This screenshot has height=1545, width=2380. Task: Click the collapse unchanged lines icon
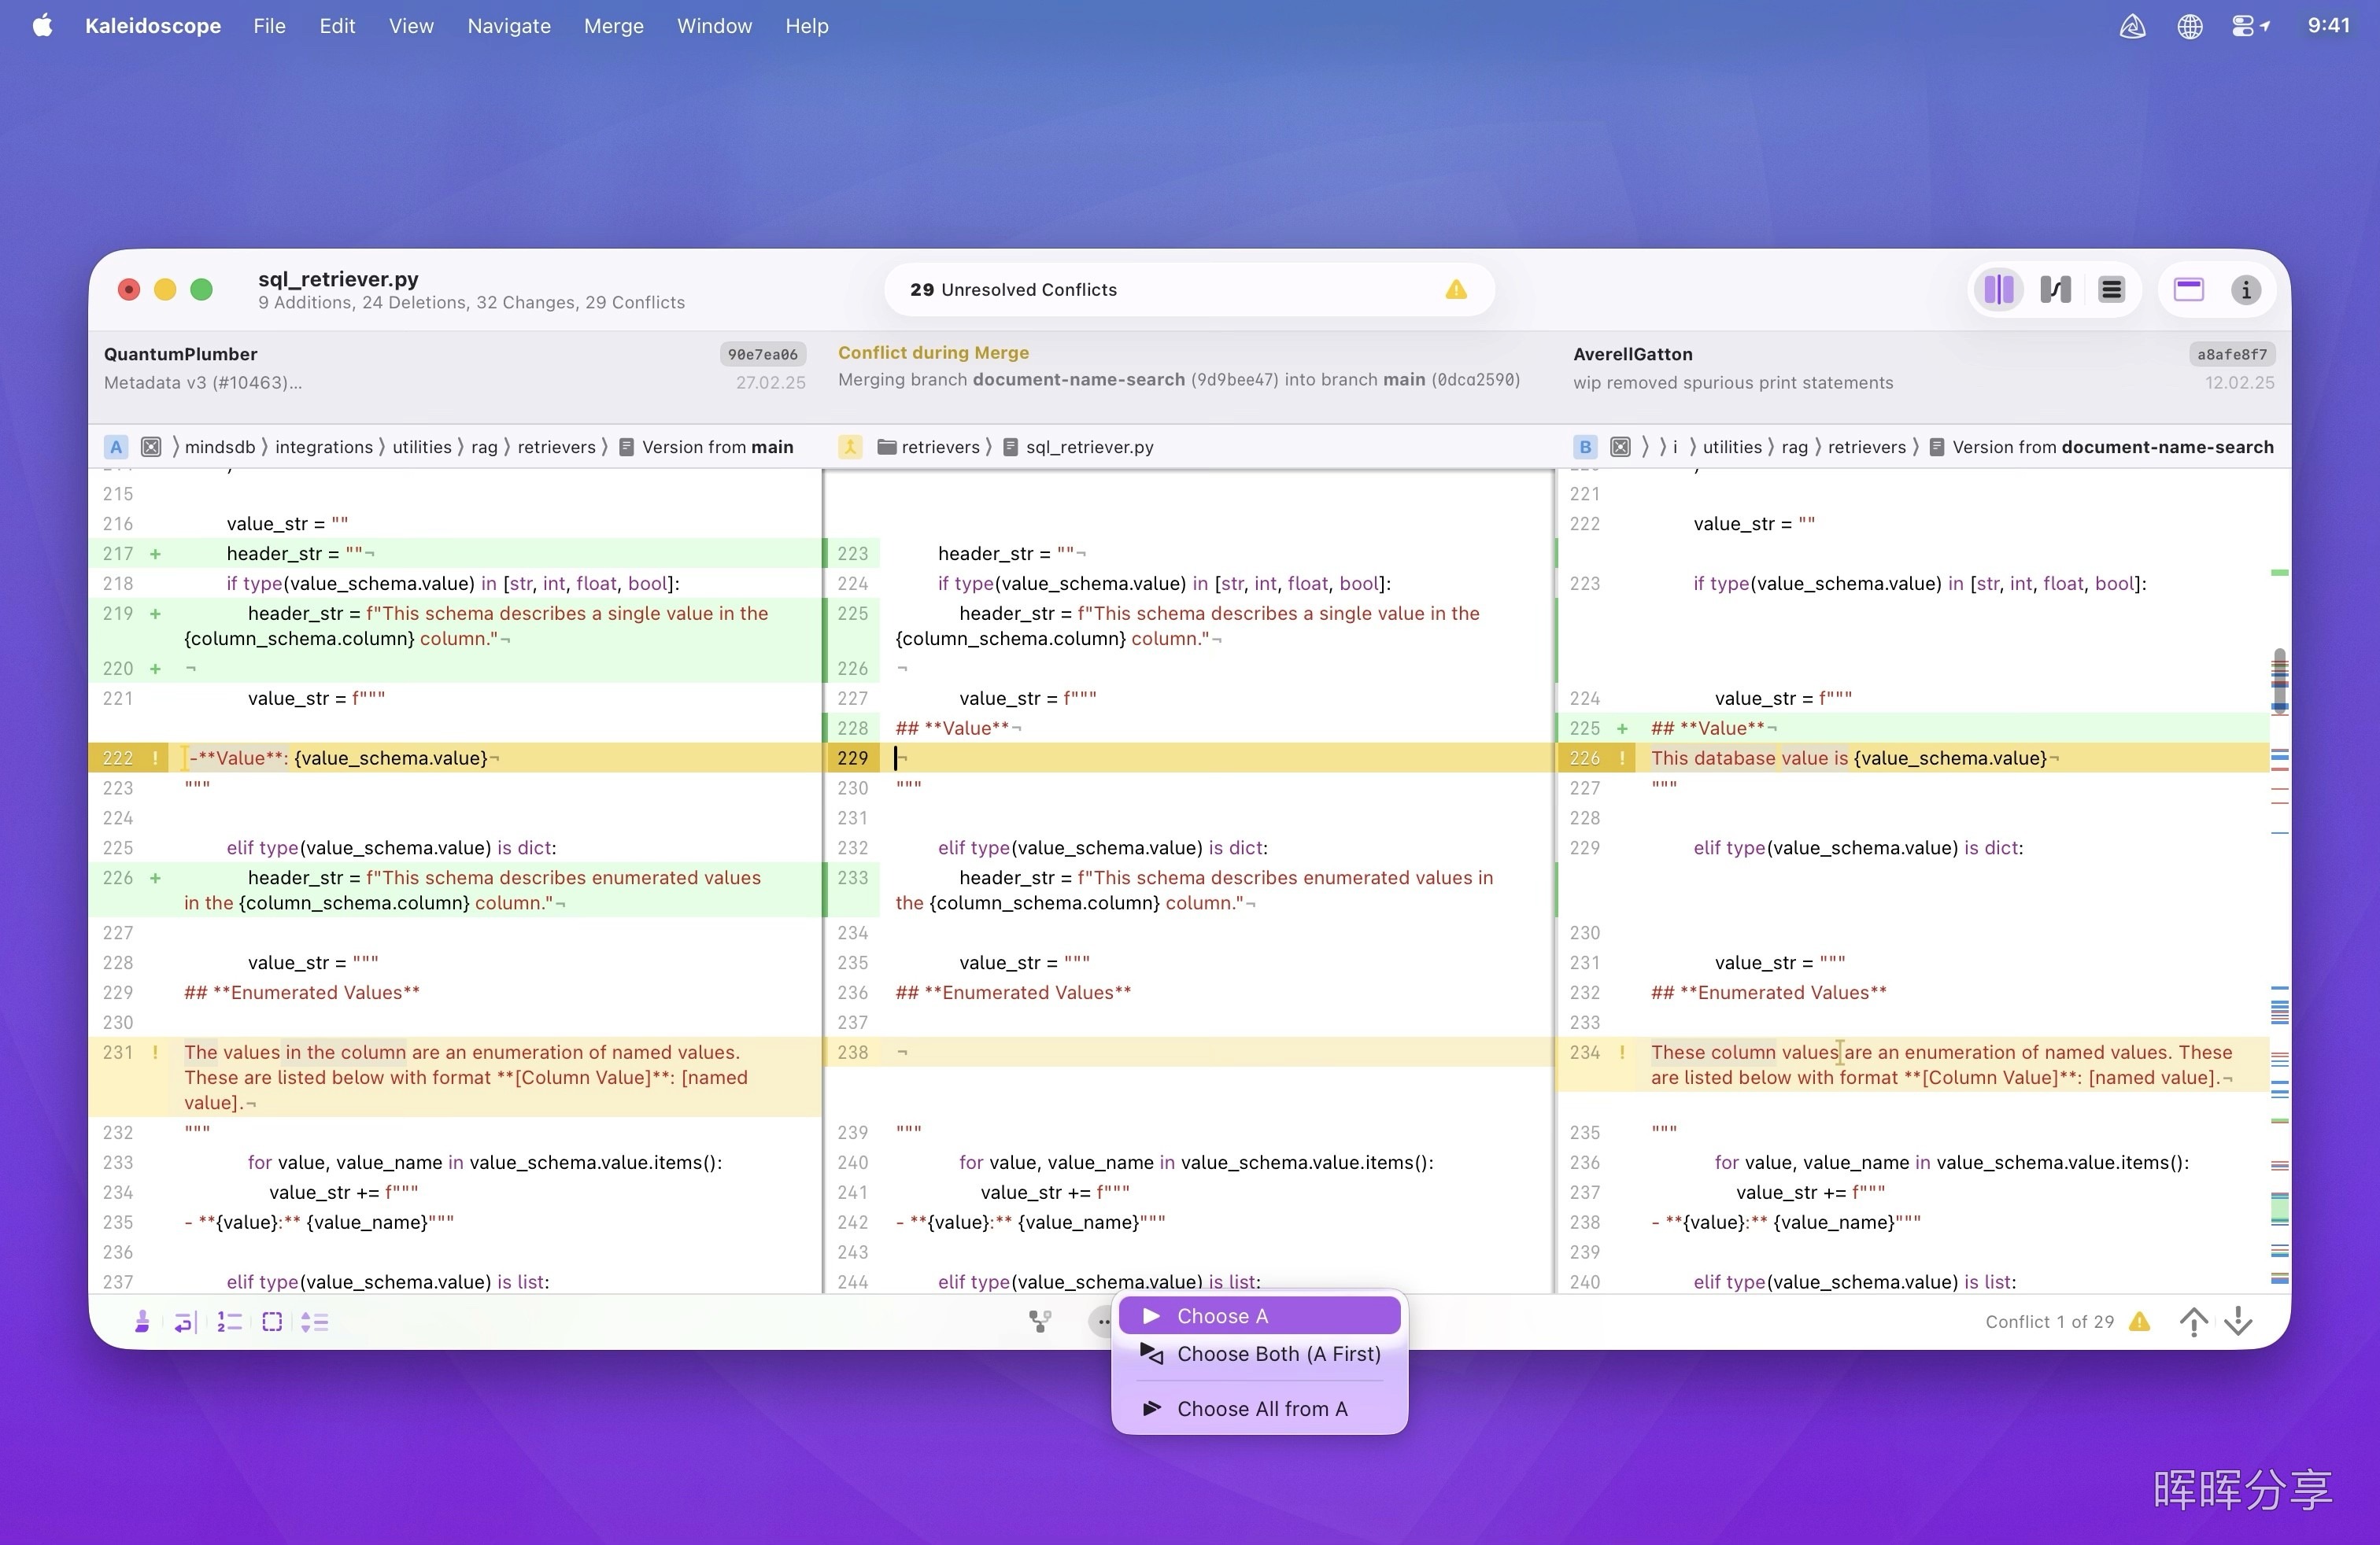[x=315, y=1322]
